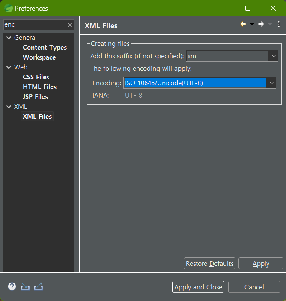This screenshot has width=286, height=301.
Task: Select XML Files tree item
Action: click(37, 117)
